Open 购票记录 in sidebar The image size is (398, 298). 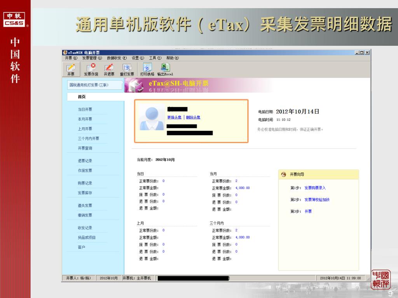pos(85,183)
